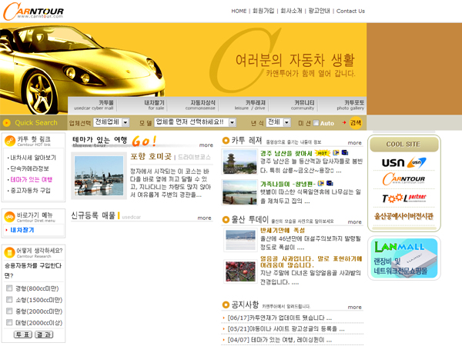Click more link next to 공지사항
This screenshot has height=346, width=462.
tap(354, 307)
